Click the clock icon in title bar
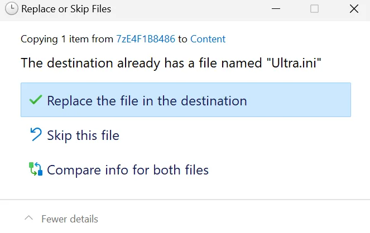Image resolution: width=370 pixels, height=233 pixels. pos(11,9)
